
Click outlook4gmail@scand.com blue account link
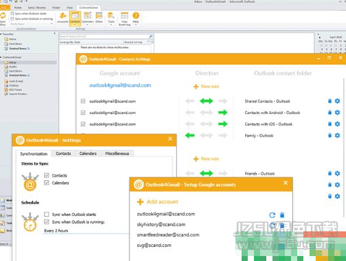coord(120,85)
